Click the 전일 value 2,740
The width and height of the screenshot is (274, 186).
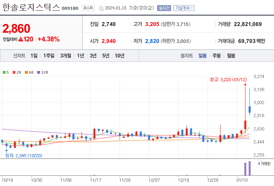coord(108,24)
